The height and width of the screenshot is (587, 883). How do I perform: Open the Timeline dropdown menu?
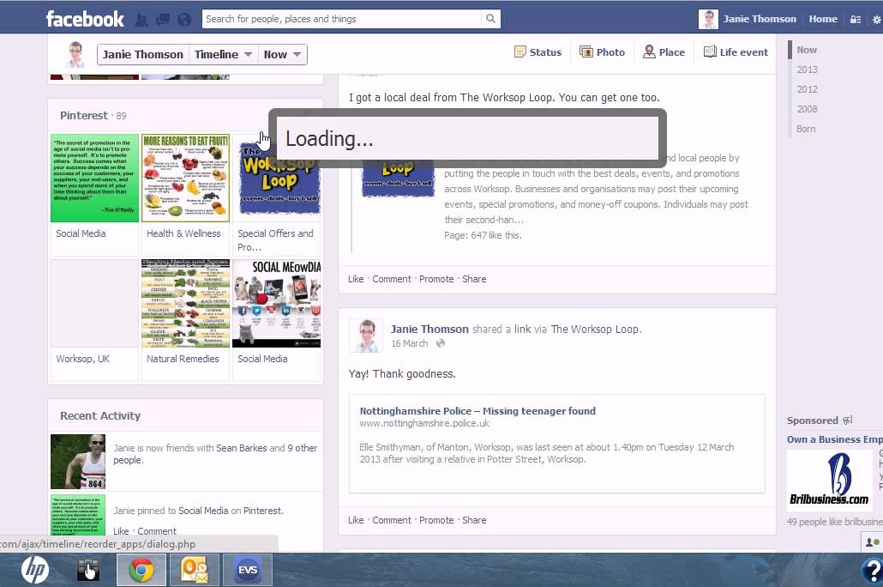click(x=223, y=55)
